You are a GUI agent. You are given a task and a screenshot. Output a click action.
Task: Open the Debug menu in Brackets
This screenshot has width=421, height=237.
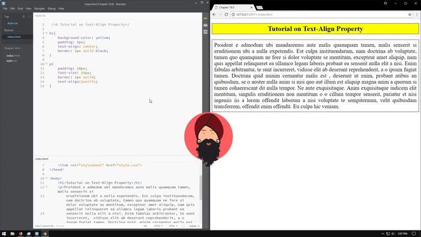(x=51, y=9)
